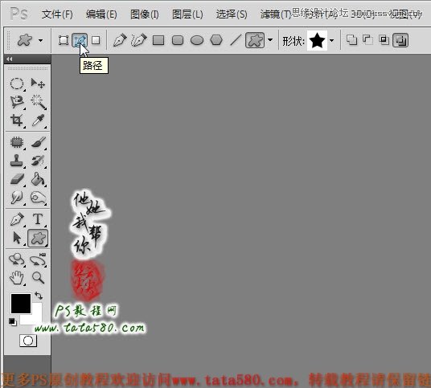Image resolution: width=431 pixels, height=388 pixels.
Task: Reset default foreground and background colors
Action: click(x=12, y=321)
